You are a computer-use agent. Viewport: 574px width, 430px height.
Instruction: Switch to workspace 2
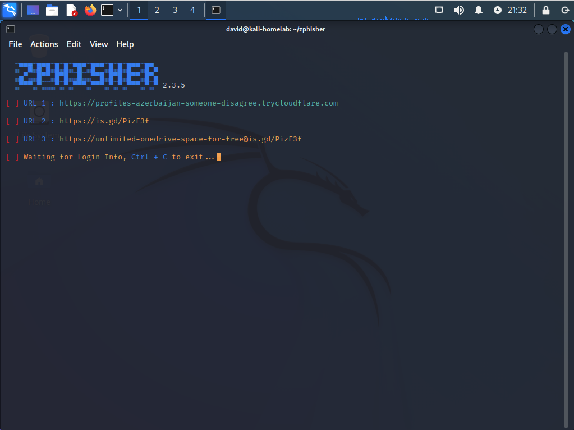point(157,10)
